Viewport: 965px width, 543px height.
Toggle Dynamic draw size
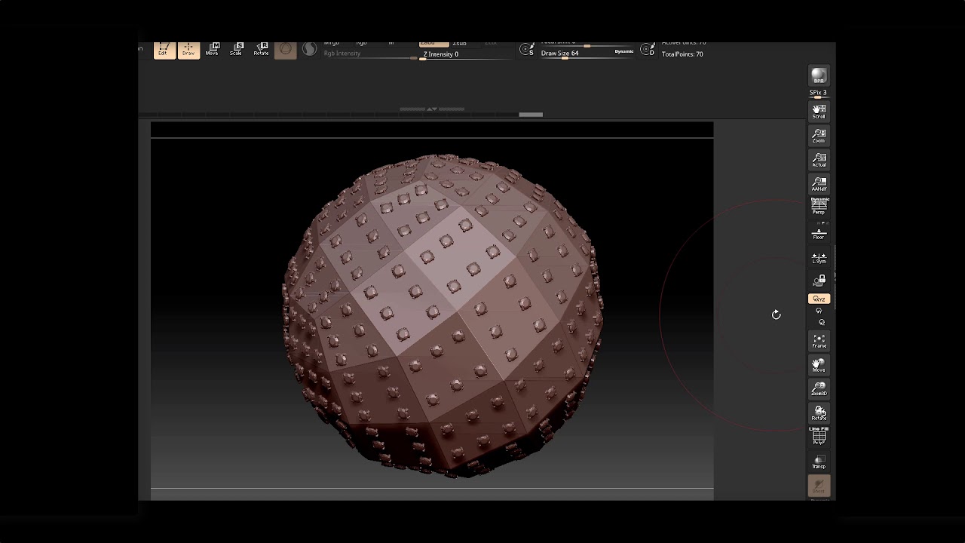point(624,51)
